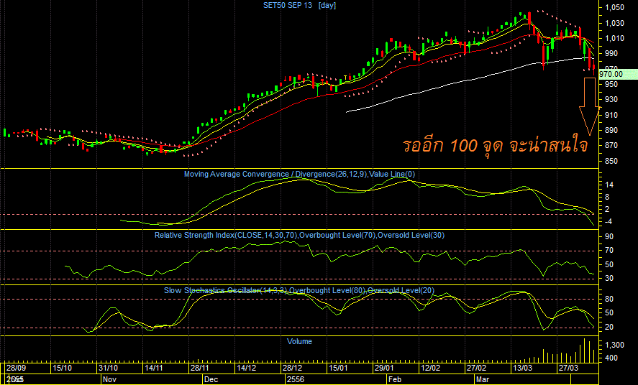
Task: Select the Moving Average Convergence / Divergence indicator label
Action: pyautogui.click(x=299, y=175)
